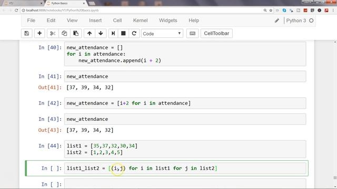
Task: Click the In [41] new_attendance cell
Action: pyautogui.click(x=185, y=77)
